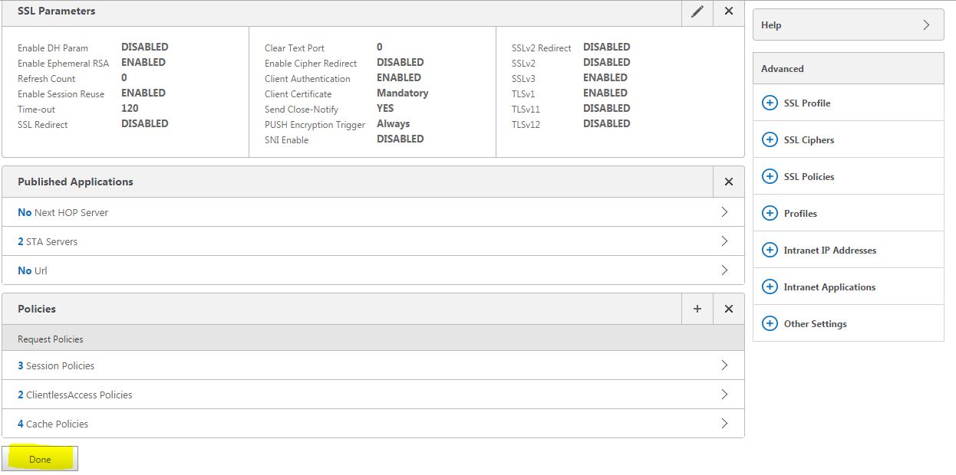The width and height of the screenshot is (956, 475).
Task: Add Intranet IP Addresses section
Action: click(x=770, y=250)
